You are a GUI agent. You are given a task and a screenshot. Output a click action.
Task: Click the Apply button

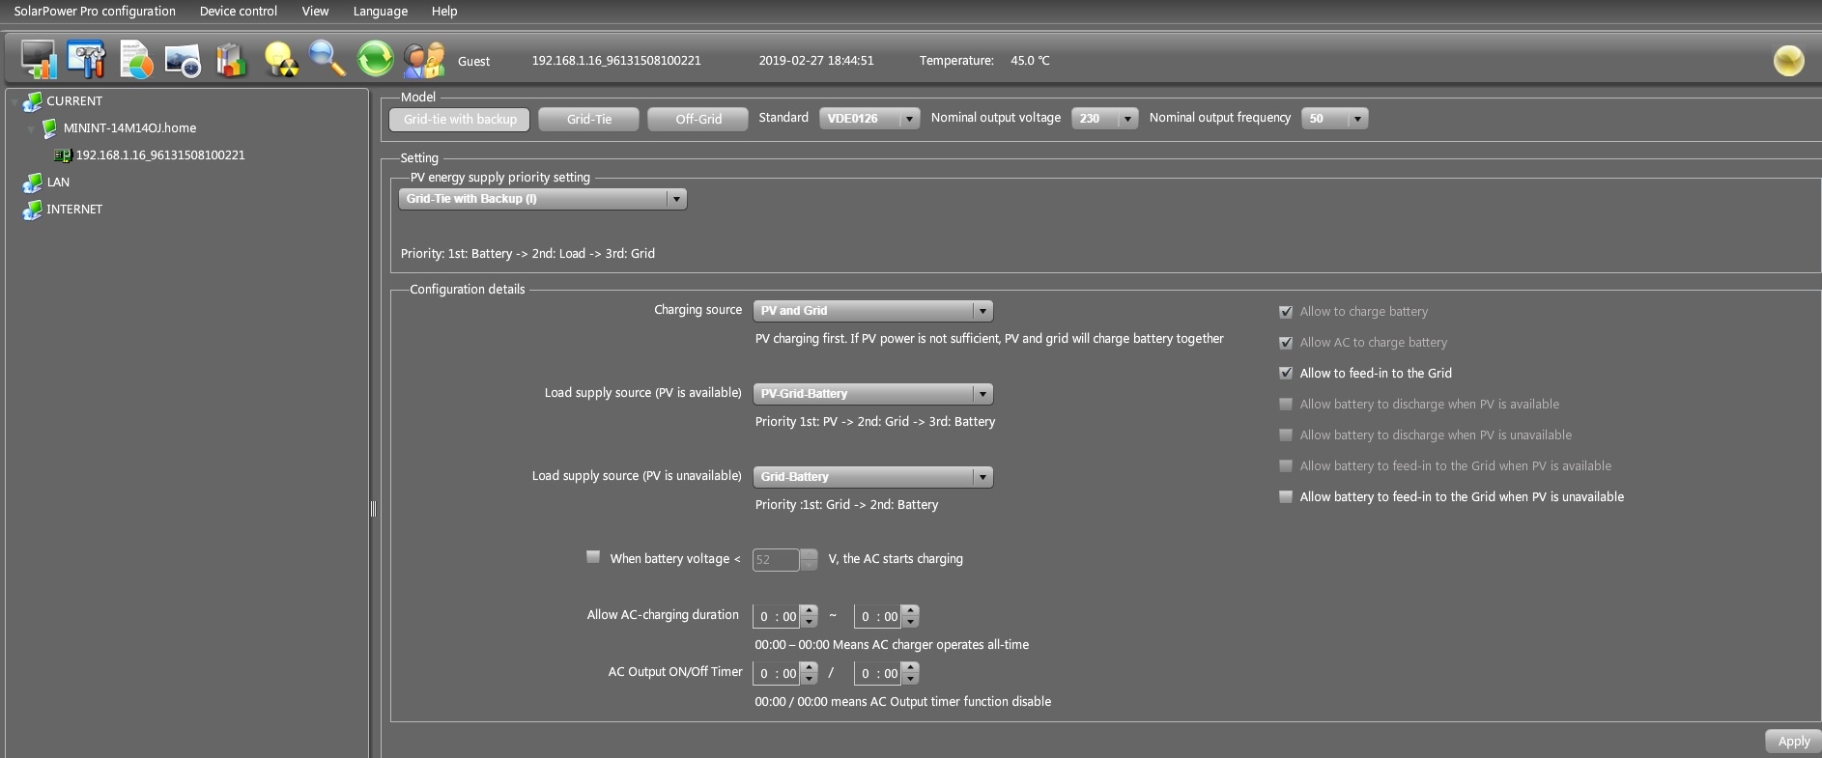pyautogui.click(x=1793, y=742)
